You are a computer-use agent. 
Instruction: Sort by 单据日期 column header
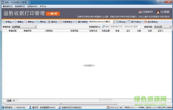coord(12,31)
